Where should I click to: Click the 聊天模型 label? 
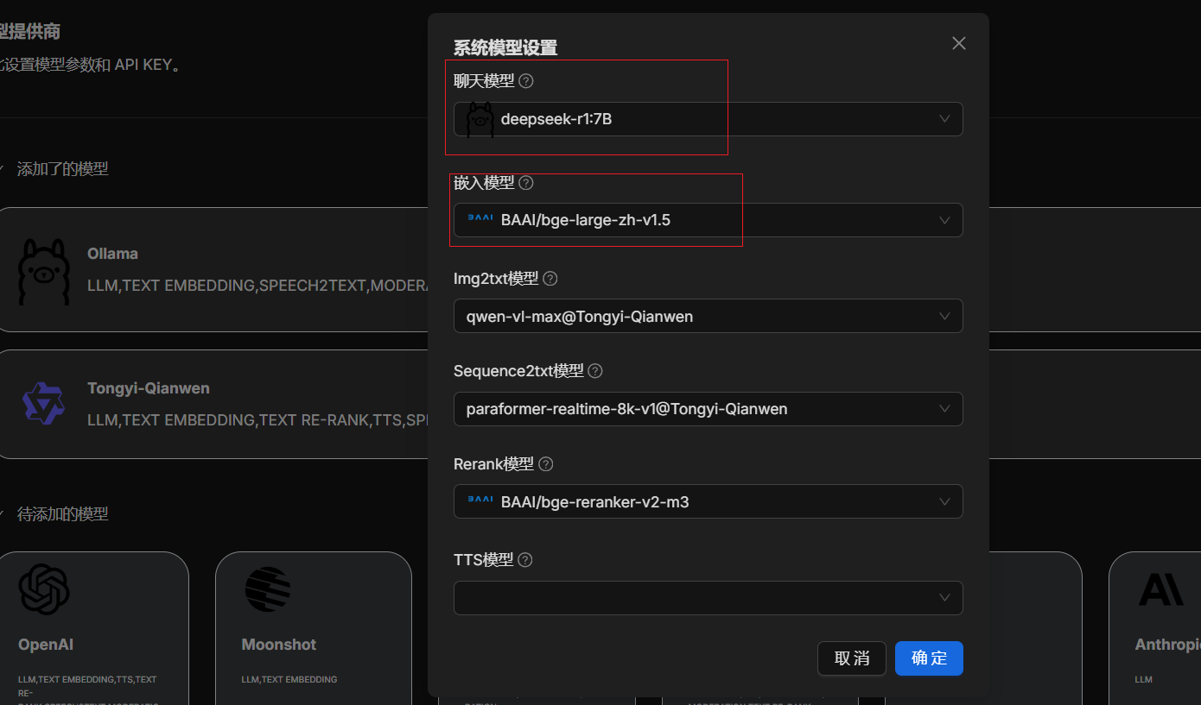point(484,81)
